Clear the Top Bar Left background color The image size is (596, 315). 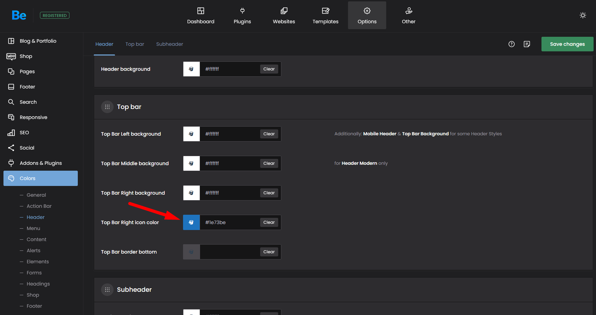click(269, 134)
